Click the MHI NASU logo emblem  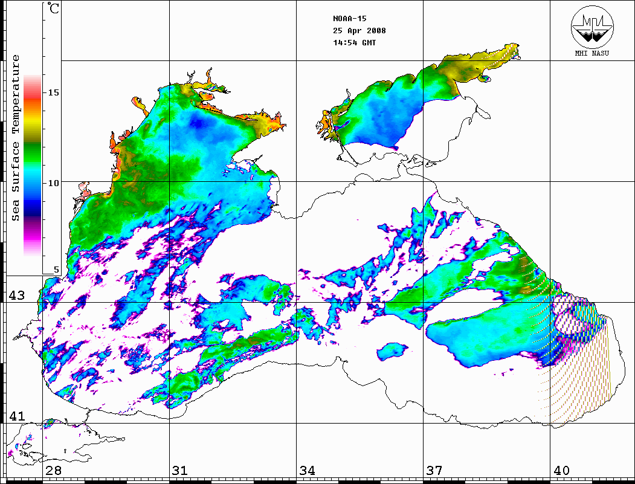(592, 27)
